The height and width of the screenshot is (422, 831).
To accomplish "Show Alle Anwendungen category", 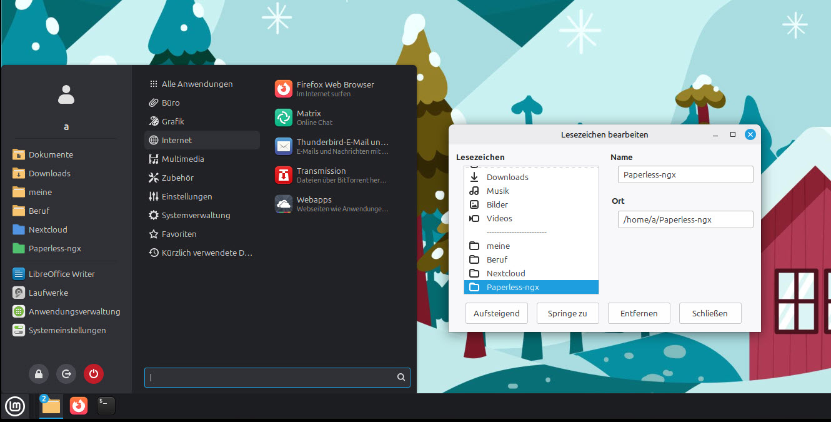I will point(197,84).
